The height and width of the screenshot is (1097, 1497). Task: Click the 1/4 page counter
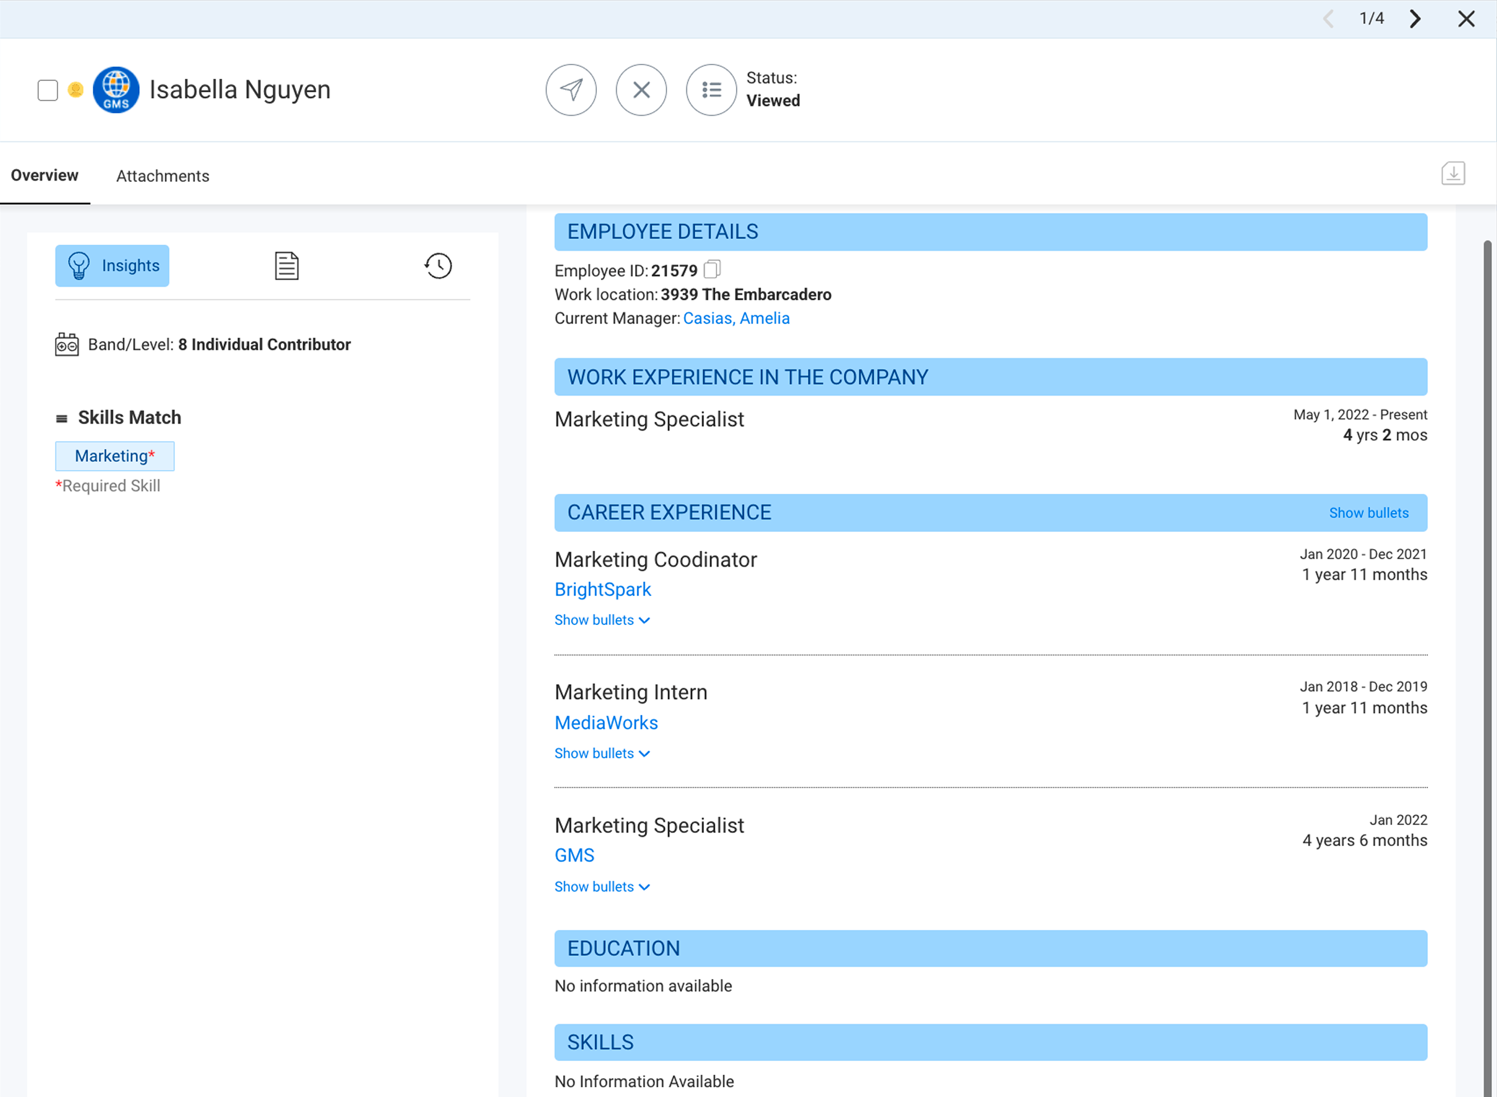pyautogui.click(x=1372, y=18)
